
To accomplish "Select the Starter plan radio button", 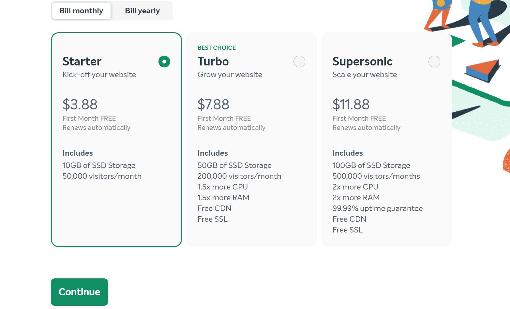I will (164, 62).
